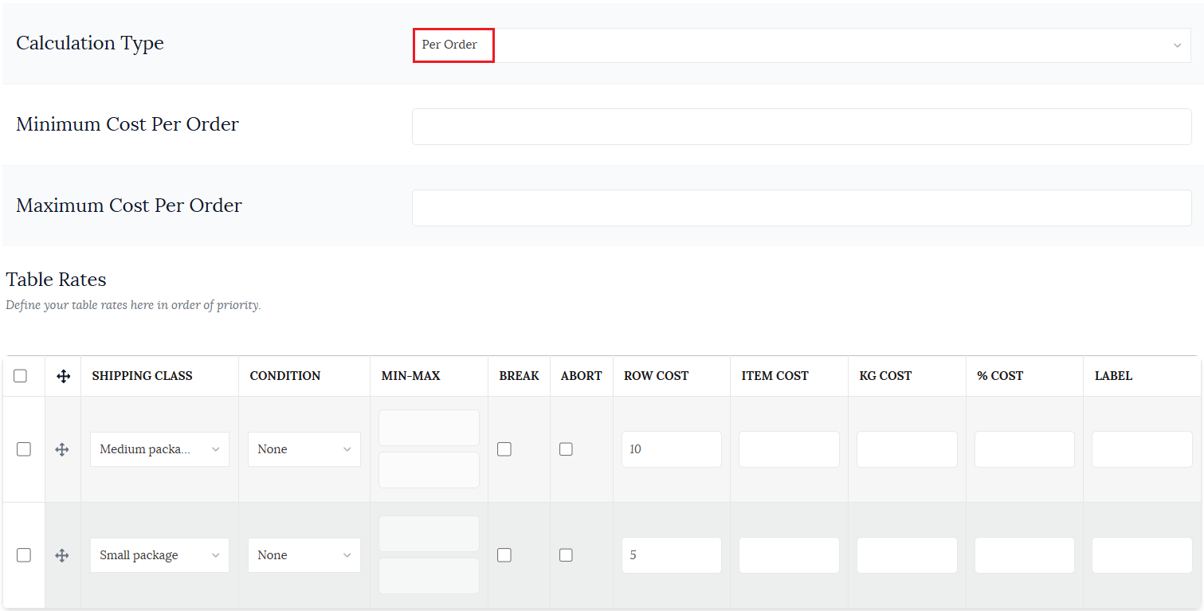Click the KG COST column header
The width and height of the screenshot is (1204, 611).
885,376
